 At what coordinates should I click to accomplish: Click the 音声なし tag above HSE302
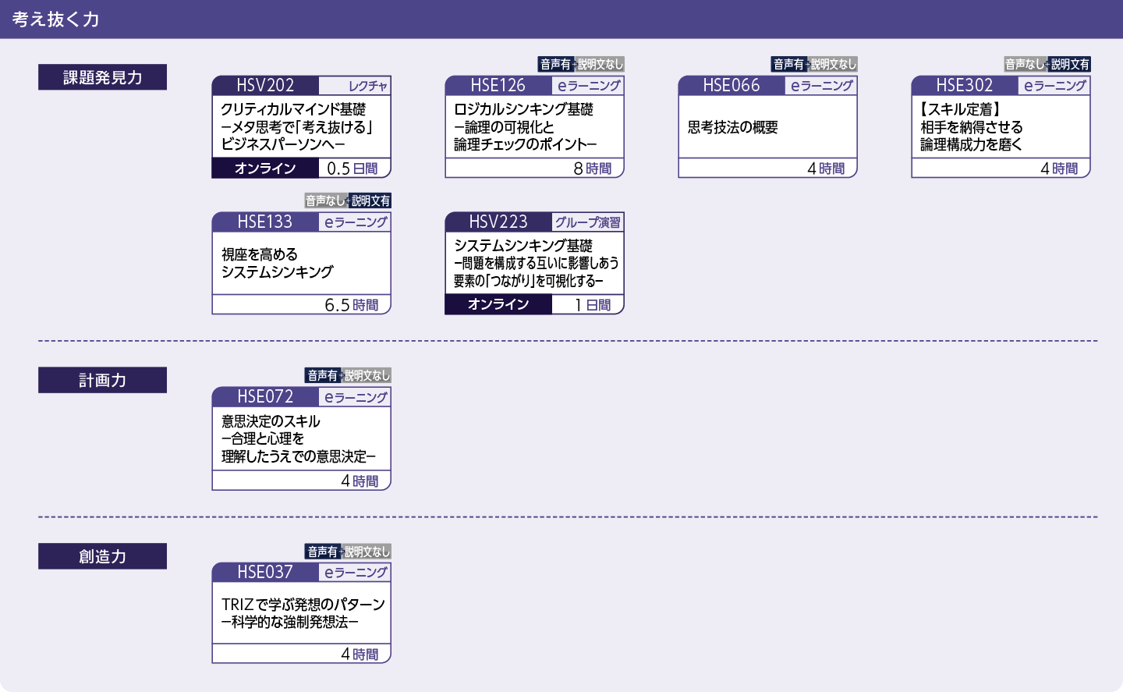tap(1025, 64)
